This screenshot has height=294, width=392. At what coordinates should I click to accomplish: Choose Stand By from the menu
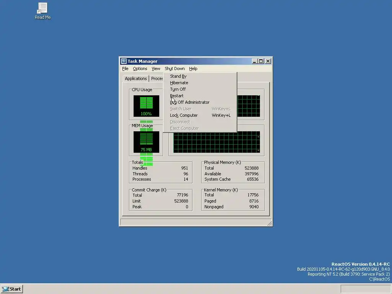[x=200, y=76]
